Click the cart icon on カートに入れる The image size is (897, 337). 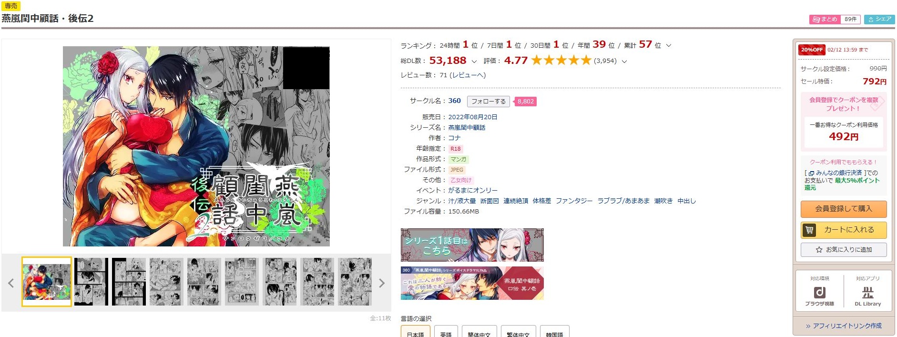coord(809,230)
